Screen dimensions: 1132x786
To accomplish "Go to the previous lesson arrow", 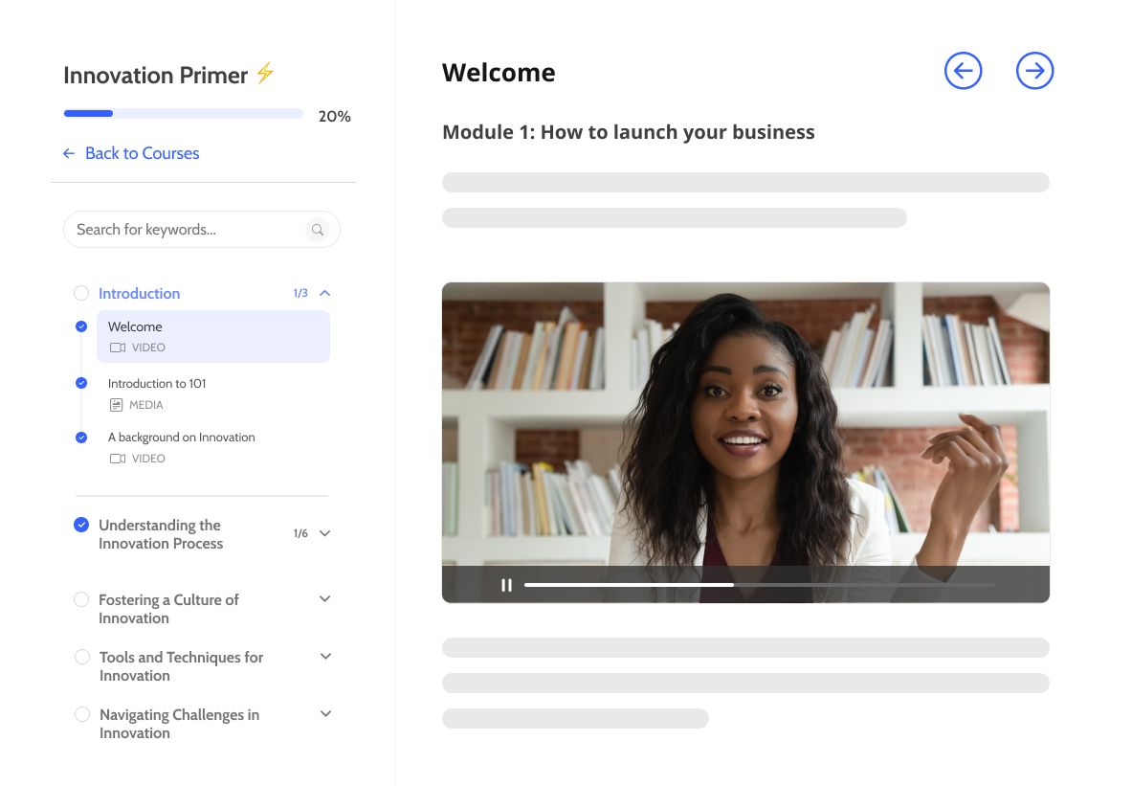I will (x=963, y=71).
